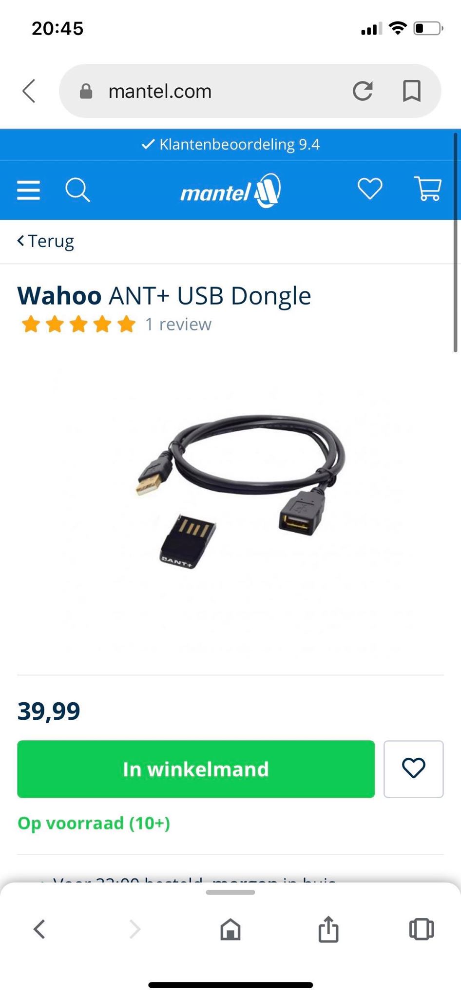Tap the Klantenbeoordeling 9.4 banner
461x998 pixels.
pyautogui.click(x=230, y=145)
